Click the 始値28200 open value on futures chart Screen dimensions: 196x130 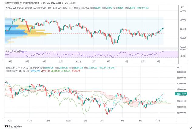click(95, 8)
